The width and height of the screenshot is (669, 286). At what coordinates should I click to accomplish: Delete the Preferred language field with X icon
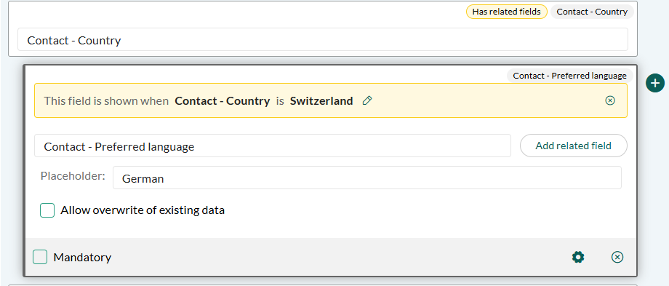pyautogui.click(x=617, y=257)
